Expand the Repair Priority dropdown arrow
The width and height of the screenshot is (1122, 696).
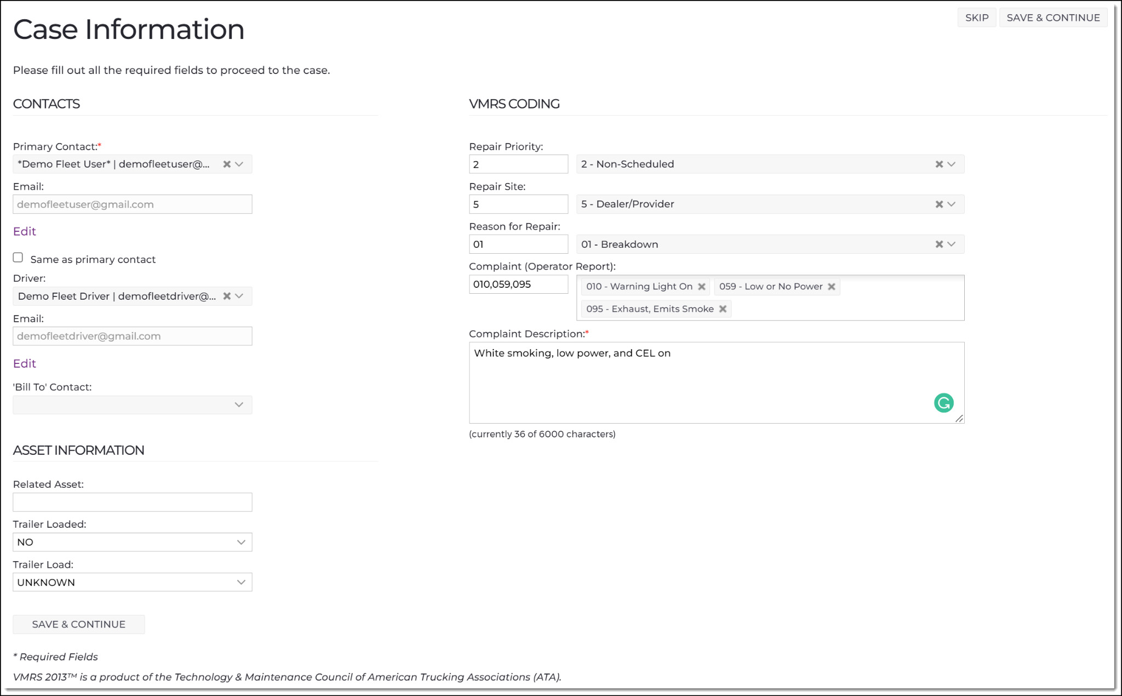point(952,164)
